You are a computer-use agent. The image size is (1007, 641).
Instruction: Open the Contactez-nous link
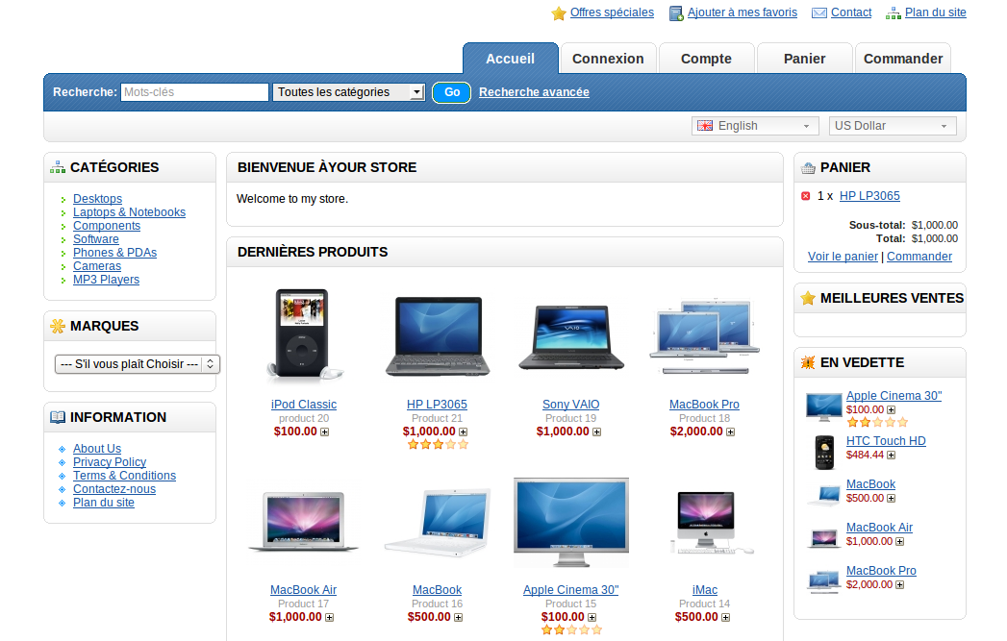(x=114, y=489)
